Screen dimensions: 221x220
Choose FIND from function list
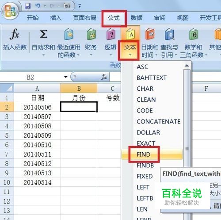point(152,154)
